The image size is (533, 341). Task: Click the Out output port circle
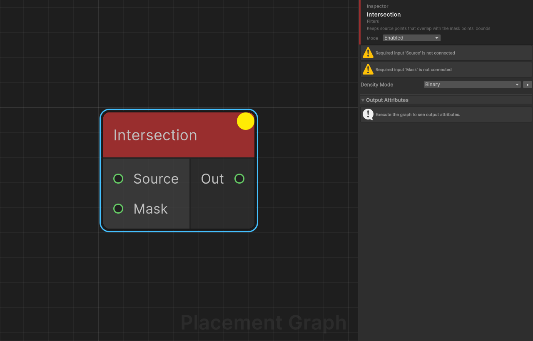pos(239,179)
